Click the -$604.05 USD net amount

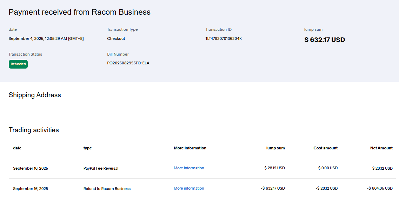click(380, 188)
